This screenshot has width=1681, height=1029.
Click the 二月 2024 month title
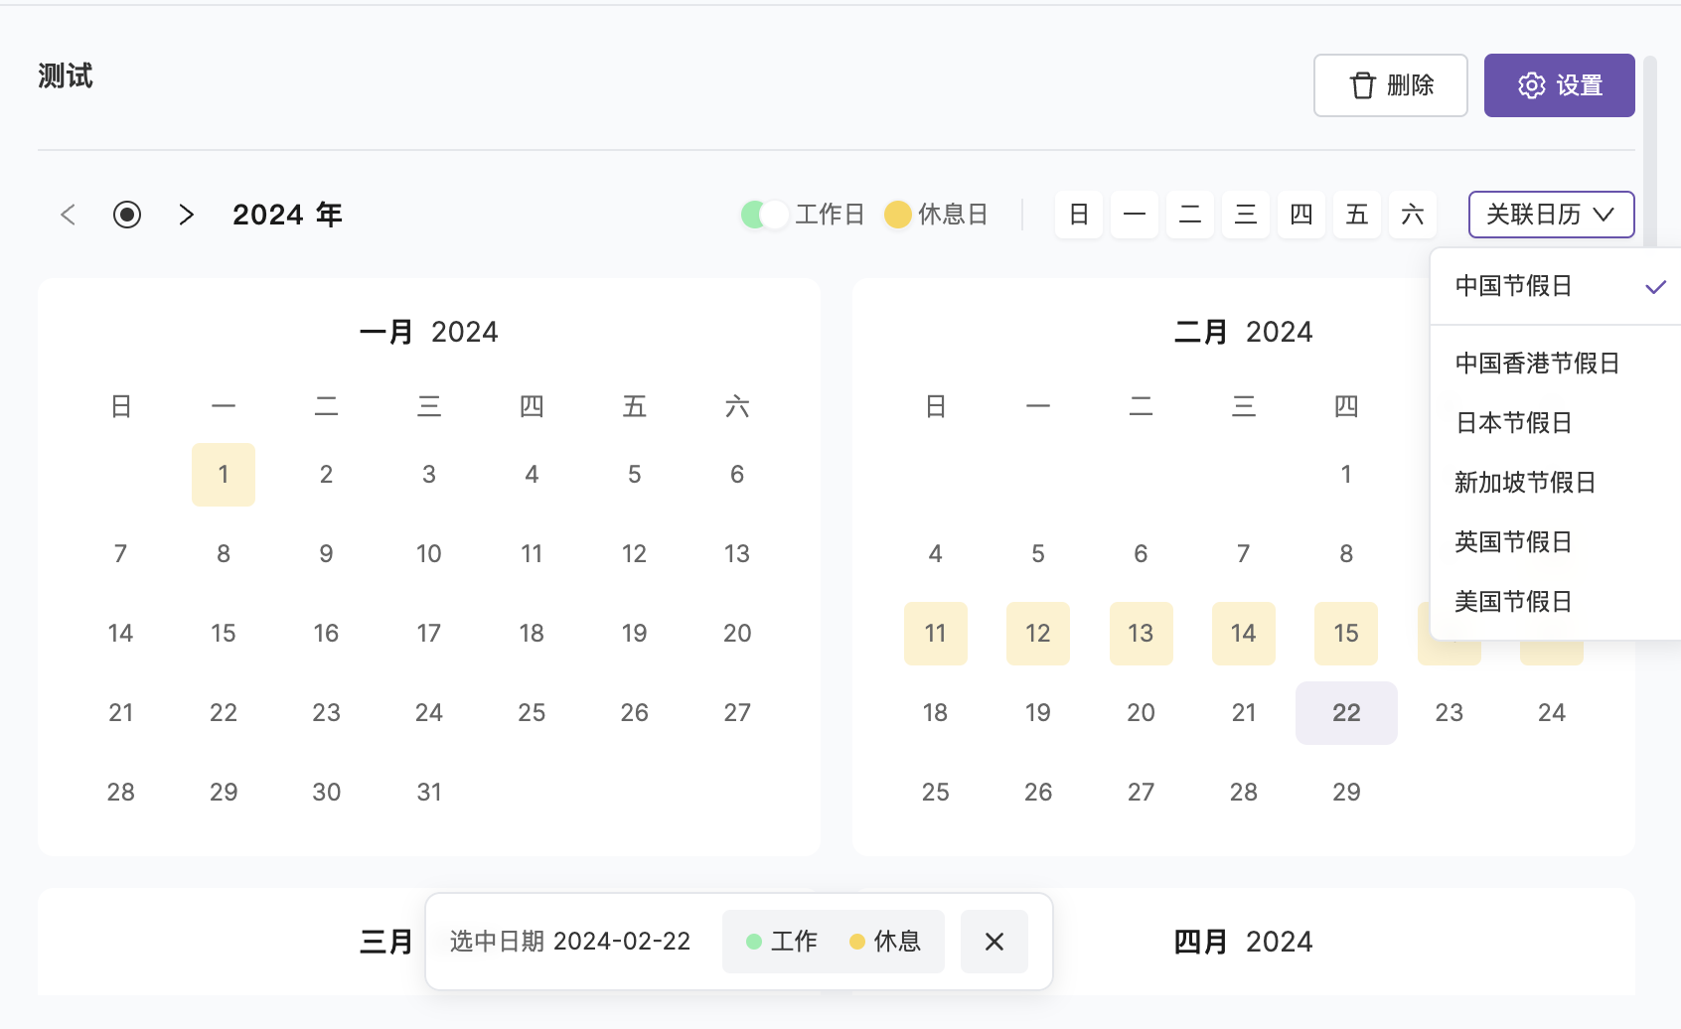point(1244,332)
